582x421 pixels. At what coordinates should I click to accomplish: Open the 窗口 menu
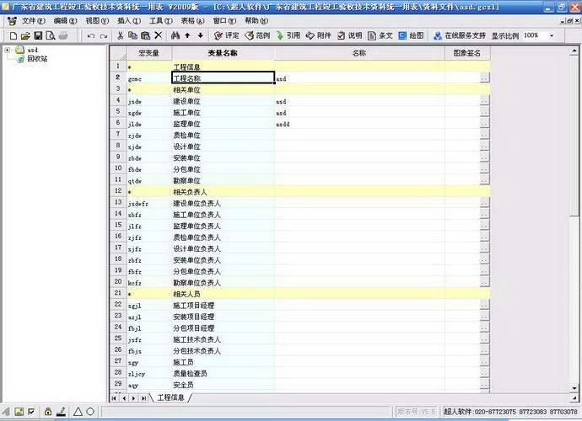coord(224,21)
